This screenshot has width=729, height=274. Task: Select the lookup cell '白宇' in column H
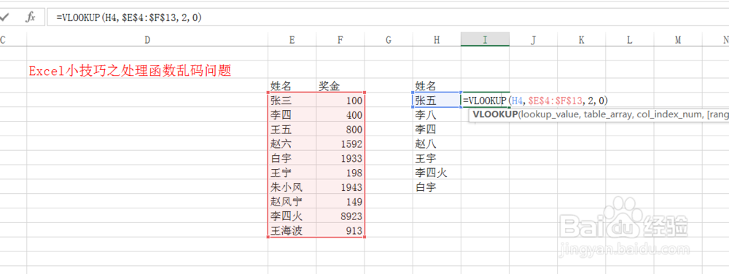(x=437, y=187)
